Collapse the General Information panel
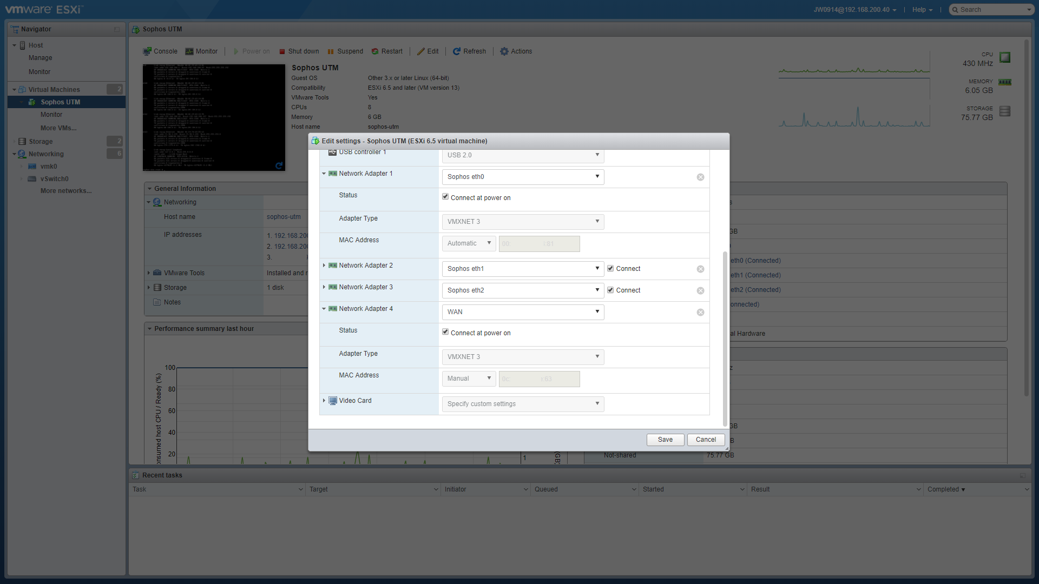The width and height of the screenshot is (1039, 584). tap(149, 189)
